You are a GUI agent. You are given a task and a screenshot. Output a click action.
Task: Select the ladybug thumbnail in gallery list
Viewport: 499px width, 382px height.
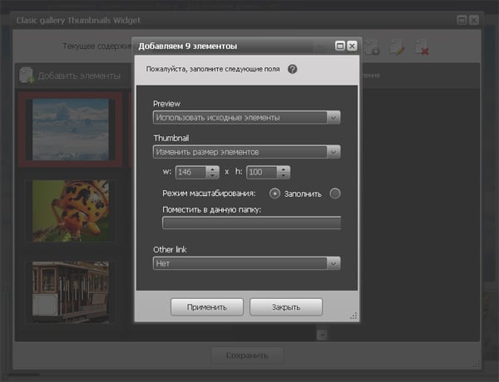coord(72,210)
